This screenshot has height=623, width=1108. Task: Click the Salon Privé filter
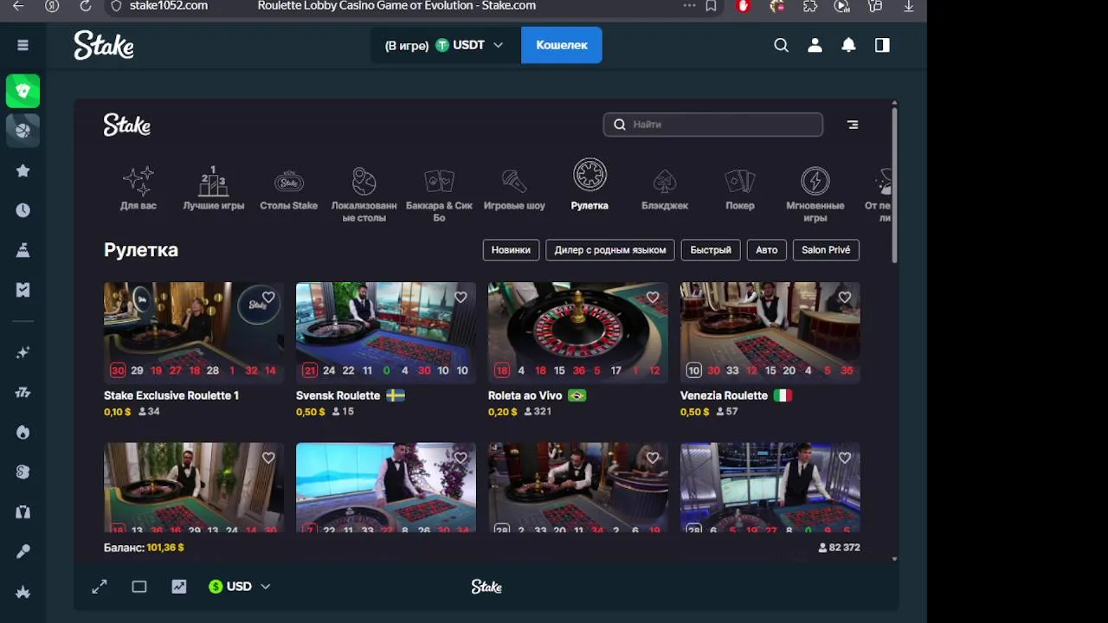826,250
